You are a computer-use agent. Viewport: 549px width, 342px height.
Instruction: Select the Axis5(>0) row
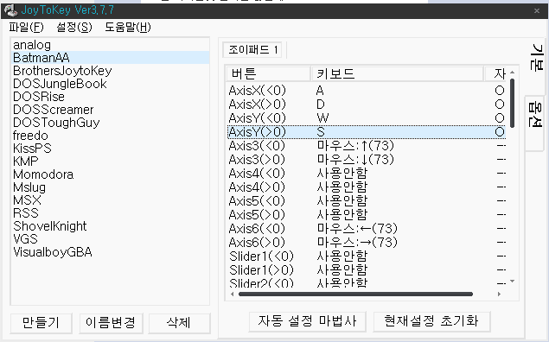pyautogui.click(x=367, y=215)
